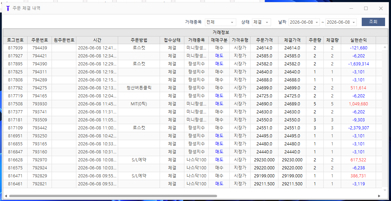Image resolution: width=391 pixels, height=201 pixels.
Task: Open the 상태 dropdown showing 체결
Action: (x=261, y=22)
